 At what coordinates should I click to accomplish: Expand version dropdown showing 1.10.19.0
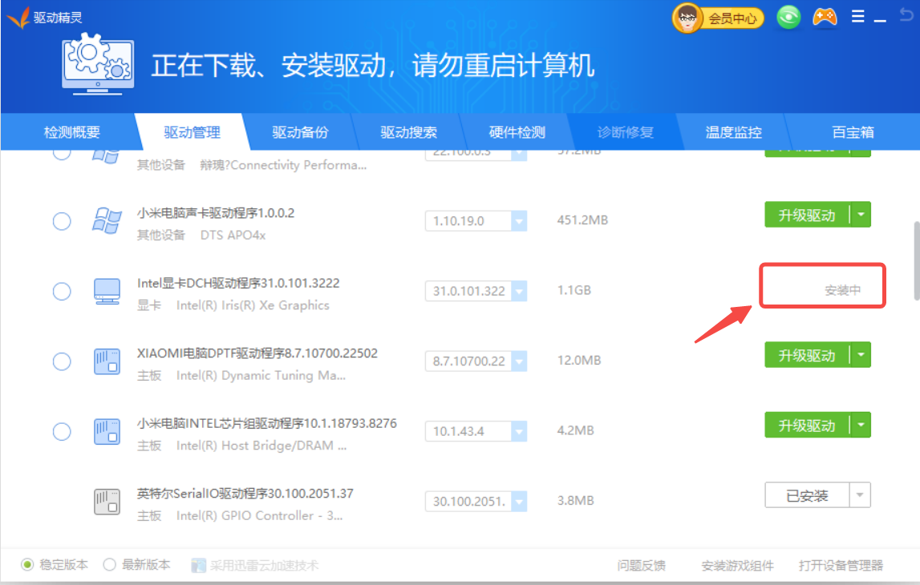(x=518, y=221)
